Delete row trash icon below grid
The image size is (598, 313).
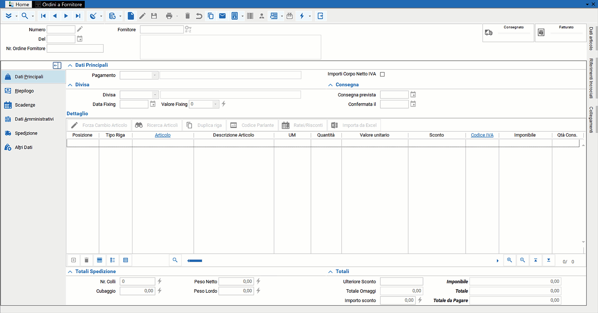pos(87,260)
